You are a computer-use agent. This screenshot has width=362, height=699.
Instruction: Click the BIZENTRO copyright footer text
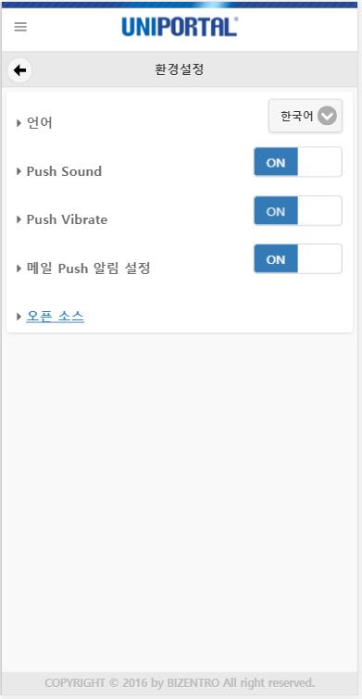[x=180, y=682]
